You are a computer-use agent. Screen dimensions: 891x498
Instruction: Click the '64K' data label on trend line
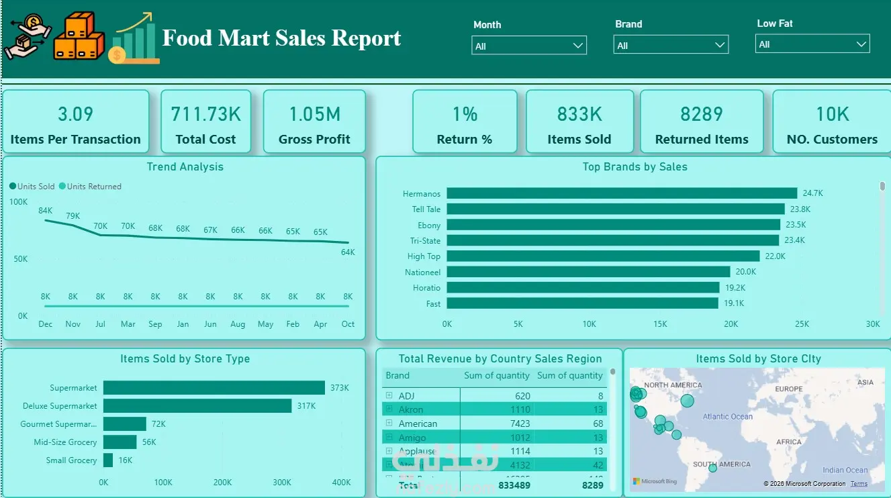click(348, 252)
